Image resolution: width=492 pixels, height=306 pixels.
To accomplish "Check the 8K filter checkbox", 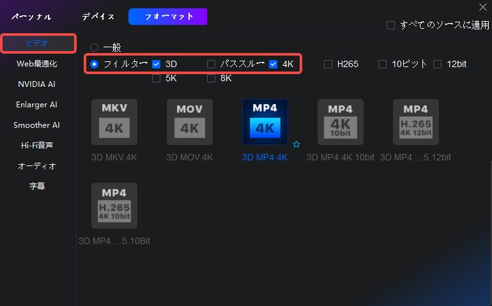I will [x=211, y=78].
